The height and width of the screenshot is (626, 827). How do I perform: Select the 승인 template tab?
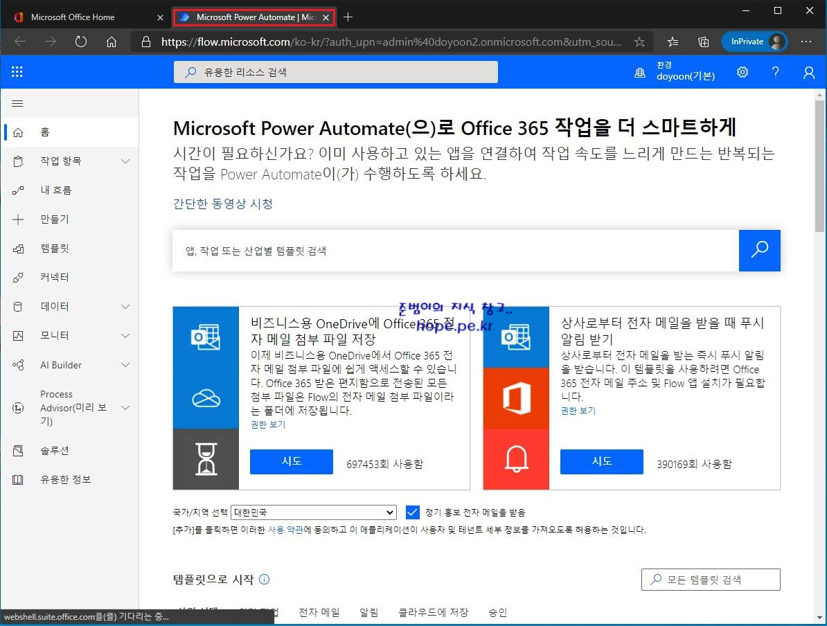click(497, 612)
